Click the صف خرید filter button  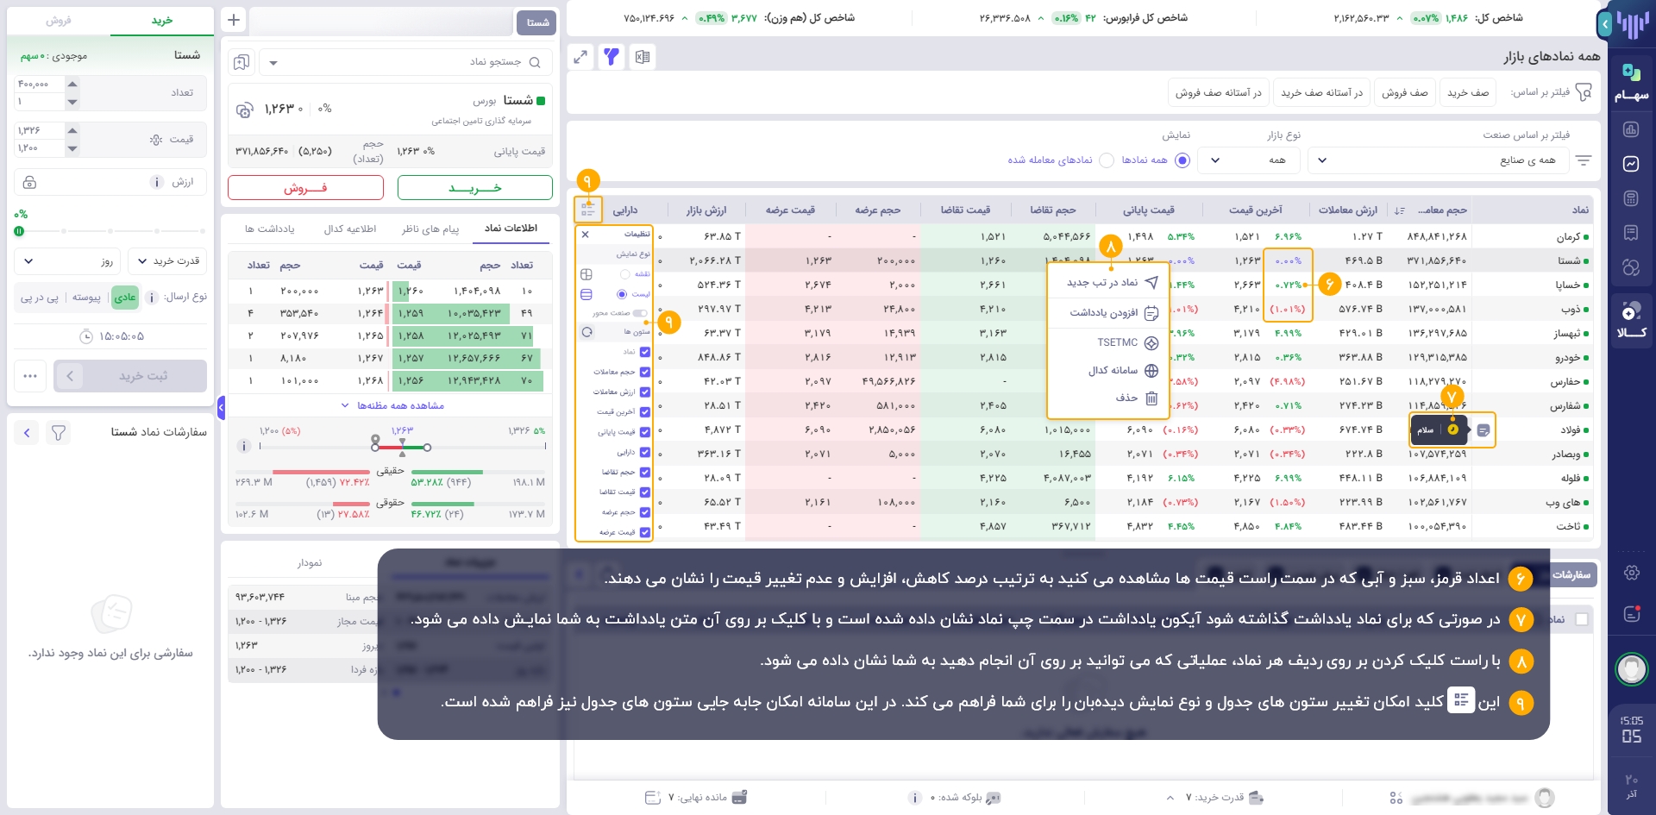tap(1467, 92)
